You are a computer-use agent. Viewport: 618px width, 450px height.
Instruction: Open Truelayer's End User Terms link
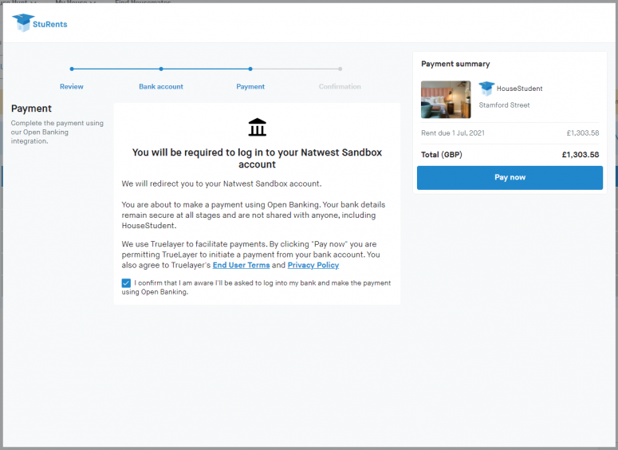coord(241,265)
